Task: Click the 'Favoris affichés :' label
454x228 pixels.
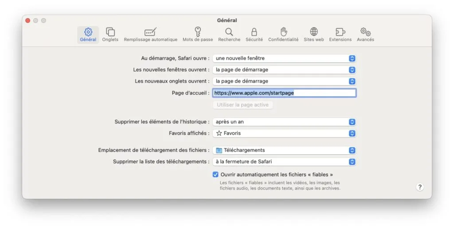Action: point(189,133)
